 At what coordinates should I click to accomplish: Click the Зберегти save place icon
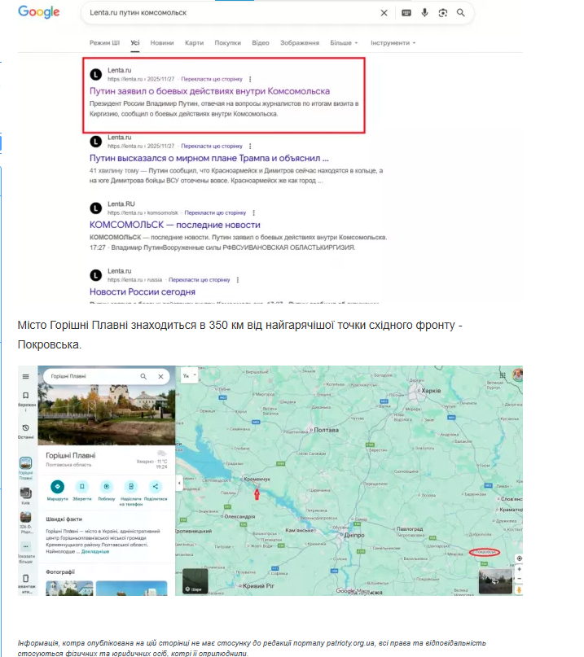pyautogui.click(x=81, y=487)
